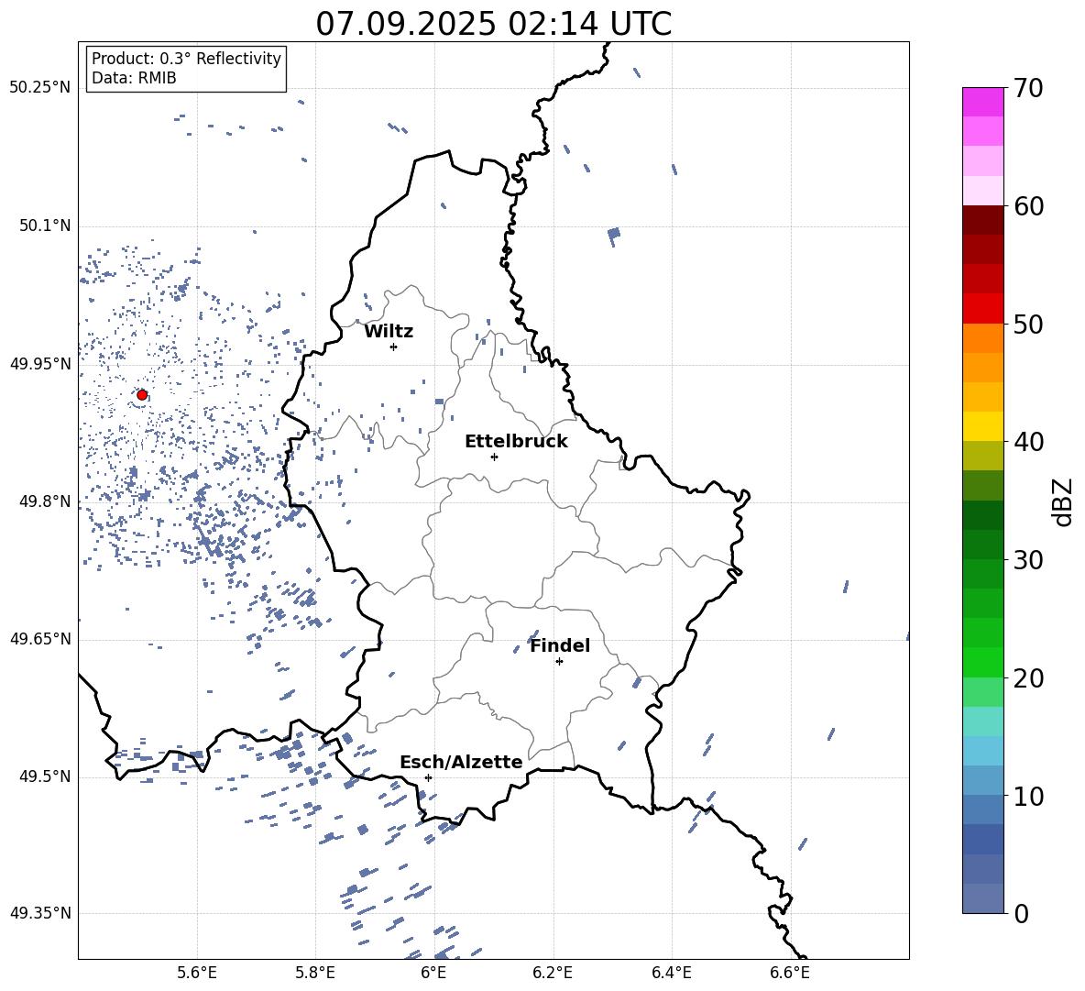Image resolution: width=1085 pixels, height=991 pixels.
Task: Click the Findel city label
Action: [x=560, y=645]
